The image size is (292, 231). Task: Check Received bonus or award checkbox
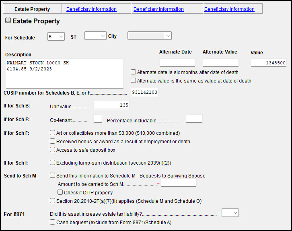53,141
